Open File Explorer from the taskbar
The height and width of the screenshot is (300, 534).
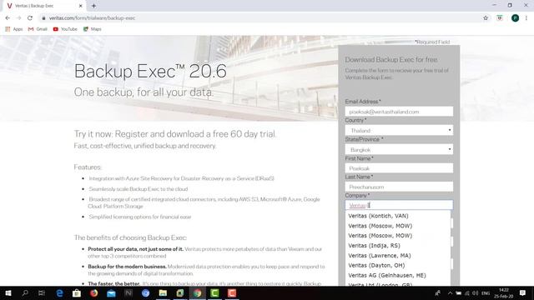click(163, 292)
